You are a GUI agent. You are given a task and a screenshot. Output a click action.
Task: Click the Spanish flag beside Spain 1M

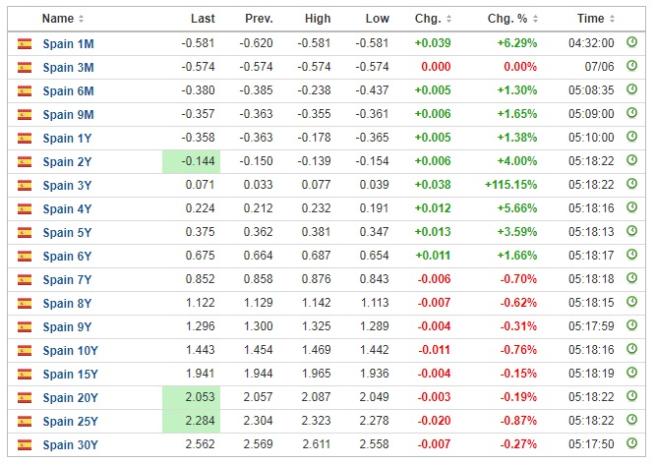25,43
